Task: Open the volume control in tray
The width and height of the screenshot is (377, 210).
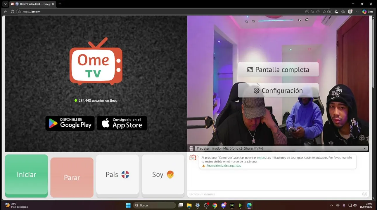Action: click(x=355, y=205)
